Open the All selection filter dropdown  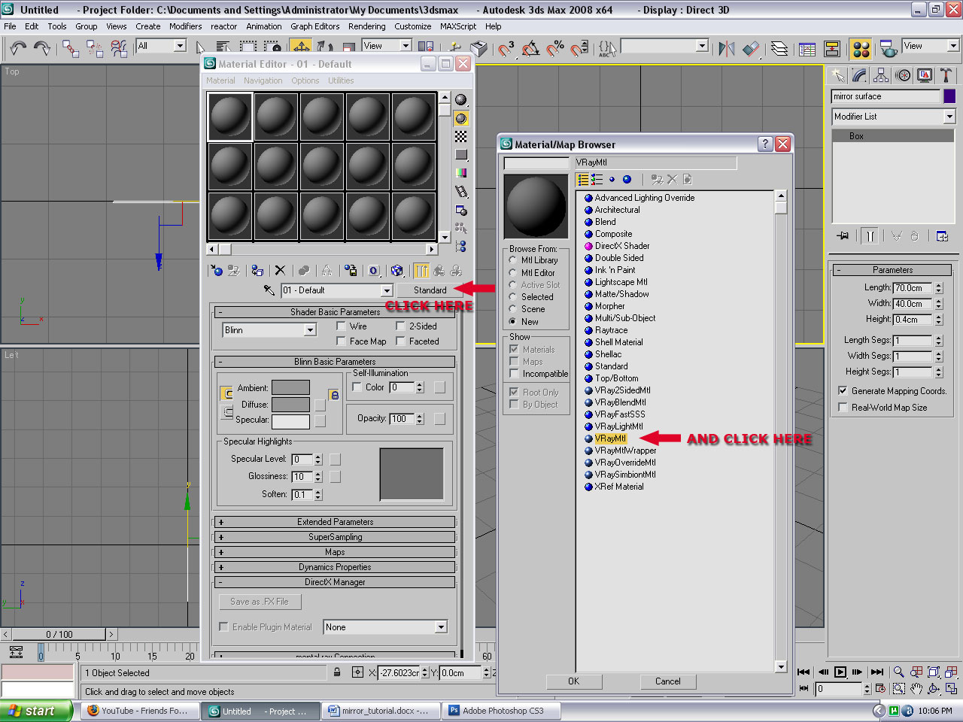pos(180,46)
